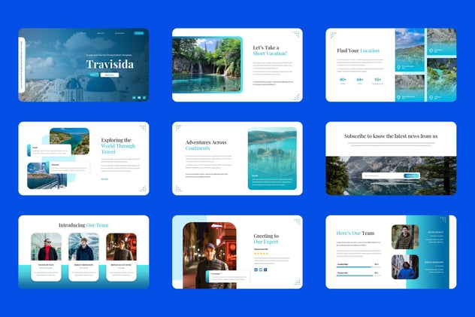The image size is (475, 317).
Task: Click the middle navigation item on cover slide header
Action: point(101,33)
